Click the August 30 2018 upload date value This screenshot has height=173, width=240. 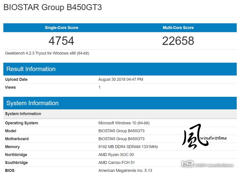tap(121, 79)
